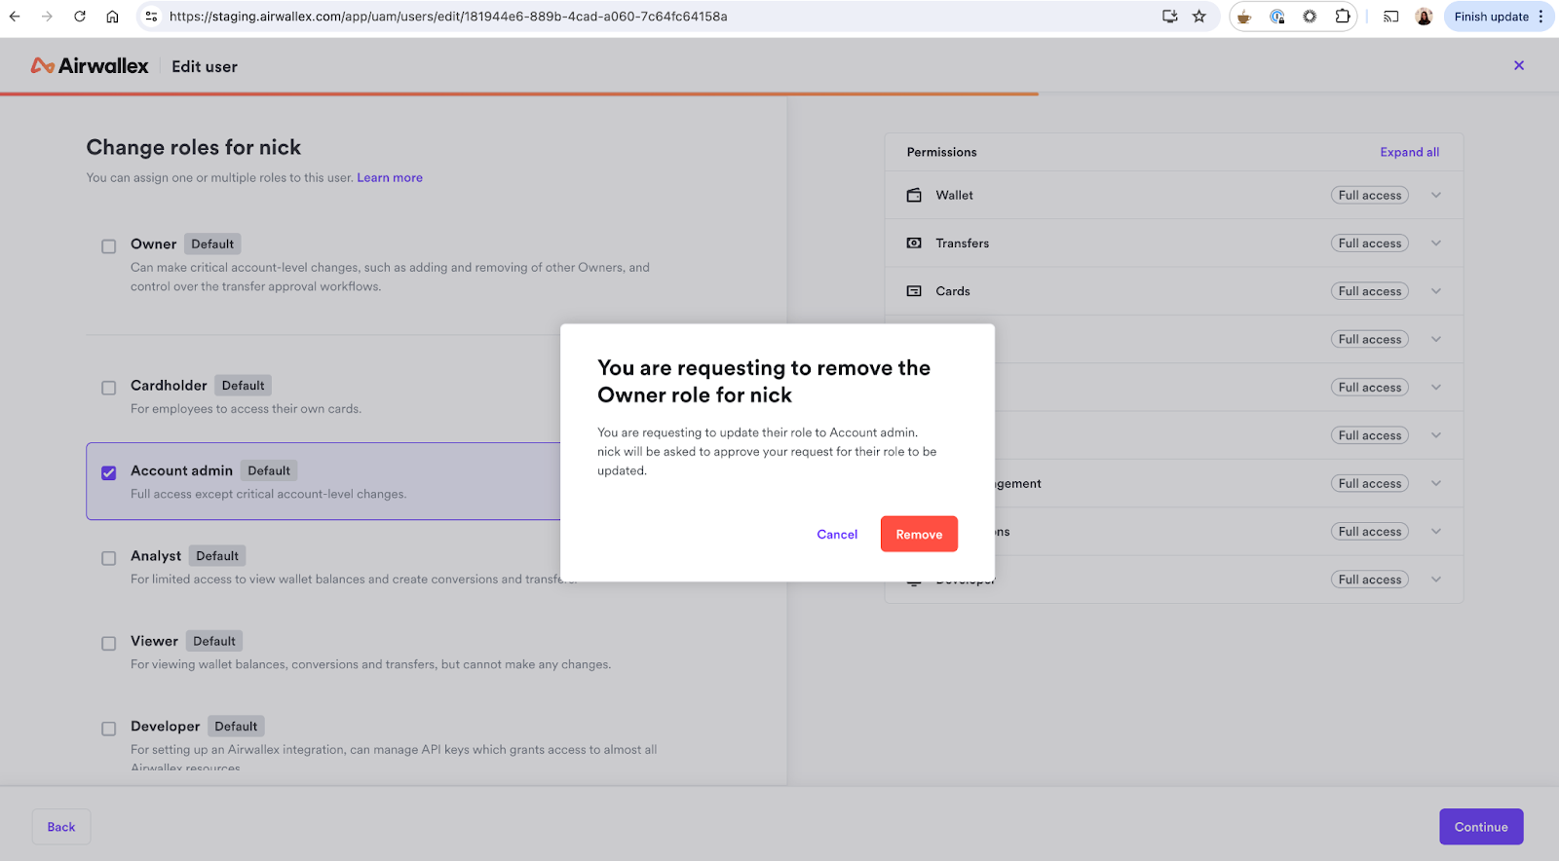Click the Transfers icon in Permissions
Image resolution: width=1559 pixels, height=861 pixels.
pos(914,243)
